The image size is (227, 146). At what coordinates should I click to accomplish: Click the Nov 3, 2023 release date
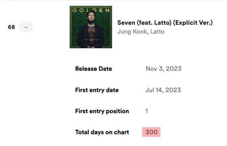(163, 69)
